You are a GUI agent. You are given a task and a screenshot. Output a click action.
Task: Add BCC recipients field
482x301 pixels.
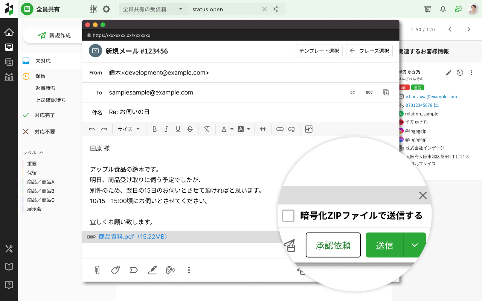pyautogui.click(x=369, y=93)
